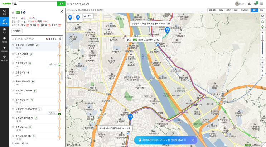This screenshot has width=266, height=147.
Task: Copy the map URL with the link icon
Action: [x=263, y=75]
